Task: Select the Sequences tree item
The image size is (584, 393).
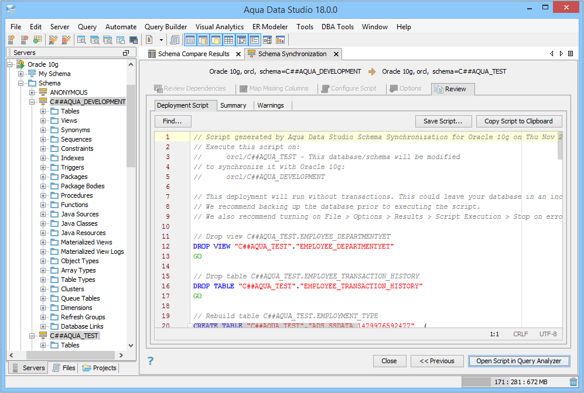Action: [76, 139]
